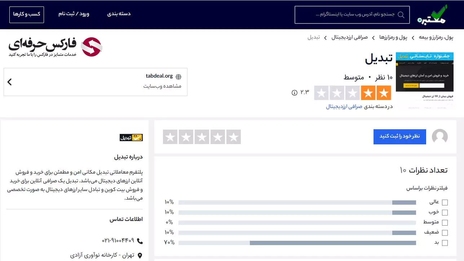Click the ضعیف 10% rating bar
The height and width of the screenshot is (261, 464).
coord(297,232)
